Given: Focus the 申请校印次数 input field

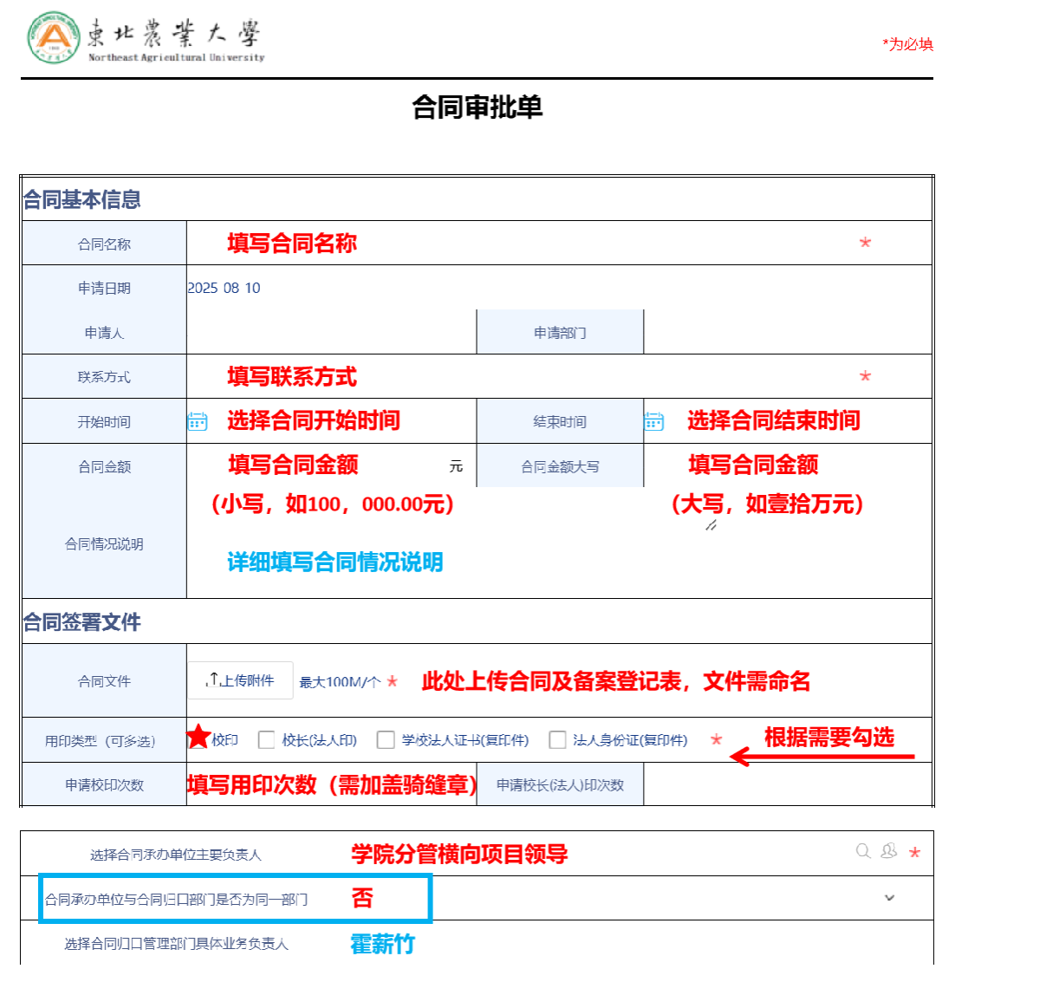Looking at the screenshot, I should (331, 785).
